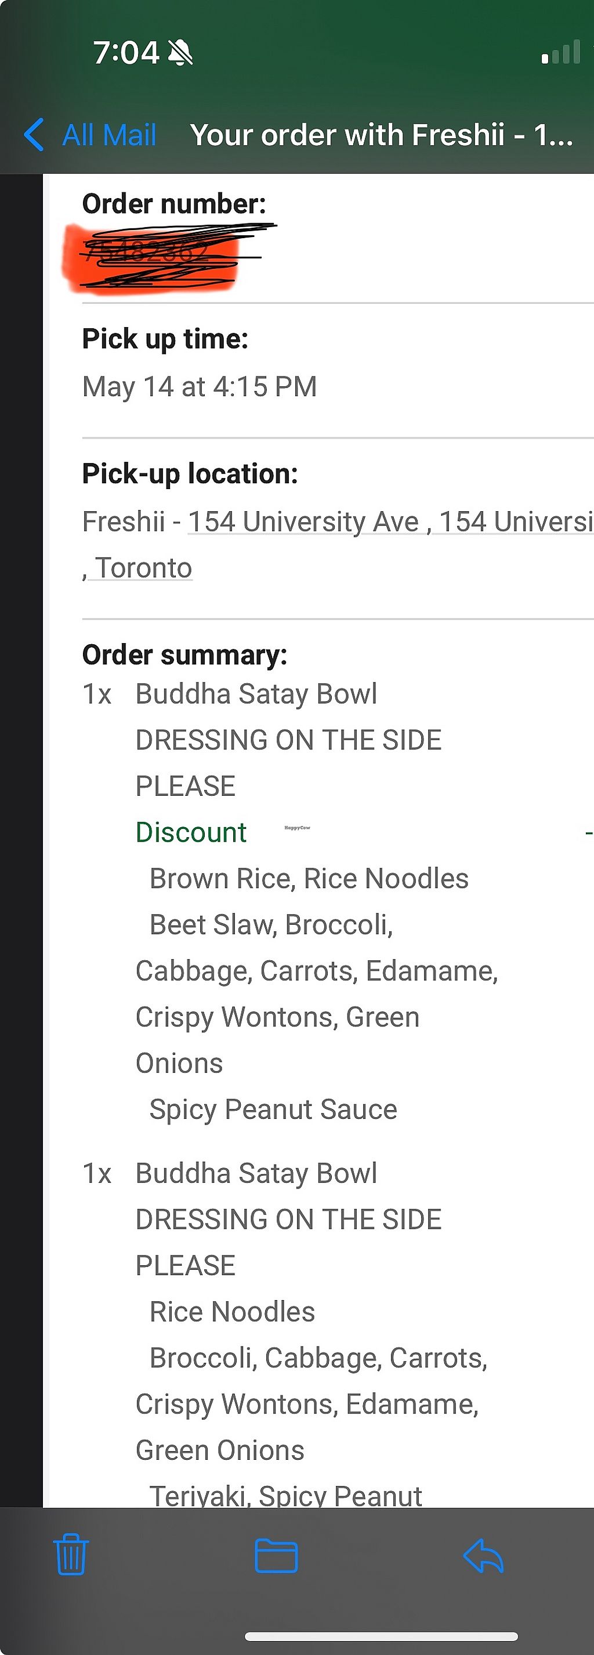Image resolution: width=594 pixels, height=1655 pixels.
Task: Tap the email subject title in header
Action: pyautogui.click(x=381, y=135)
